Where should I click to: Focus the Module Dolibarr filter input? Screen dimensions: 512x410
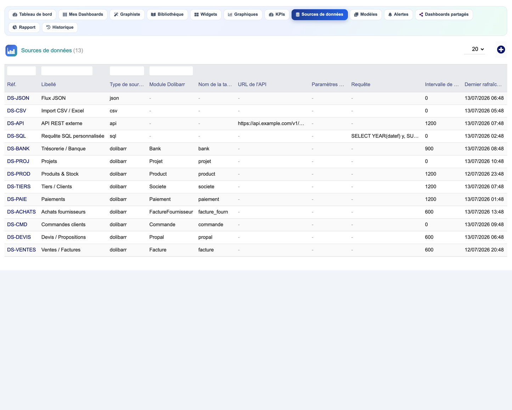(x=171, y=71)
